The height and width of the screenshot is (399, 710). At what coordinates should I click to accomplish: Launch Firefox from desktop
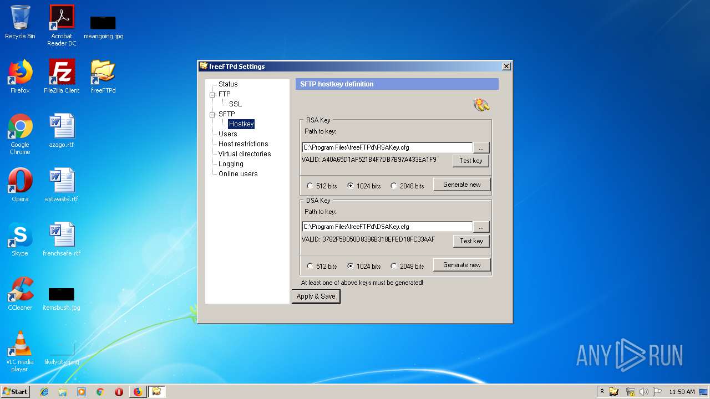[20, 76]
